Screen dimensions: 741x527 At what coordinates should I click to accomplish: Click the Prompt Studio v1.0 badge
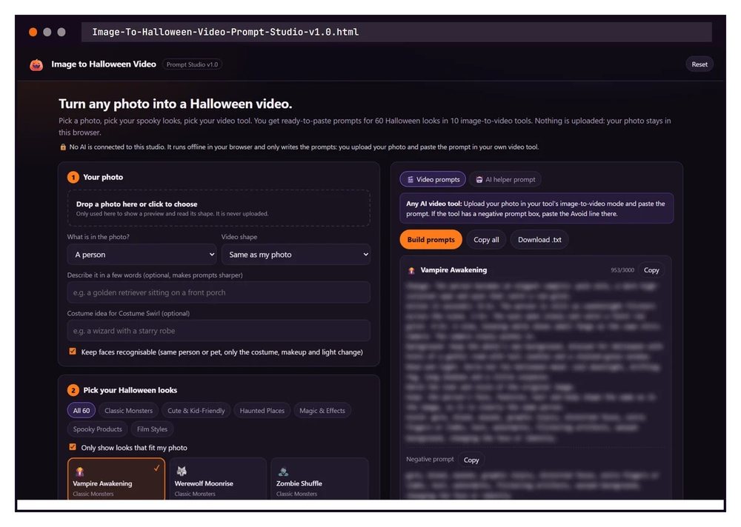(x=193, y=64)
